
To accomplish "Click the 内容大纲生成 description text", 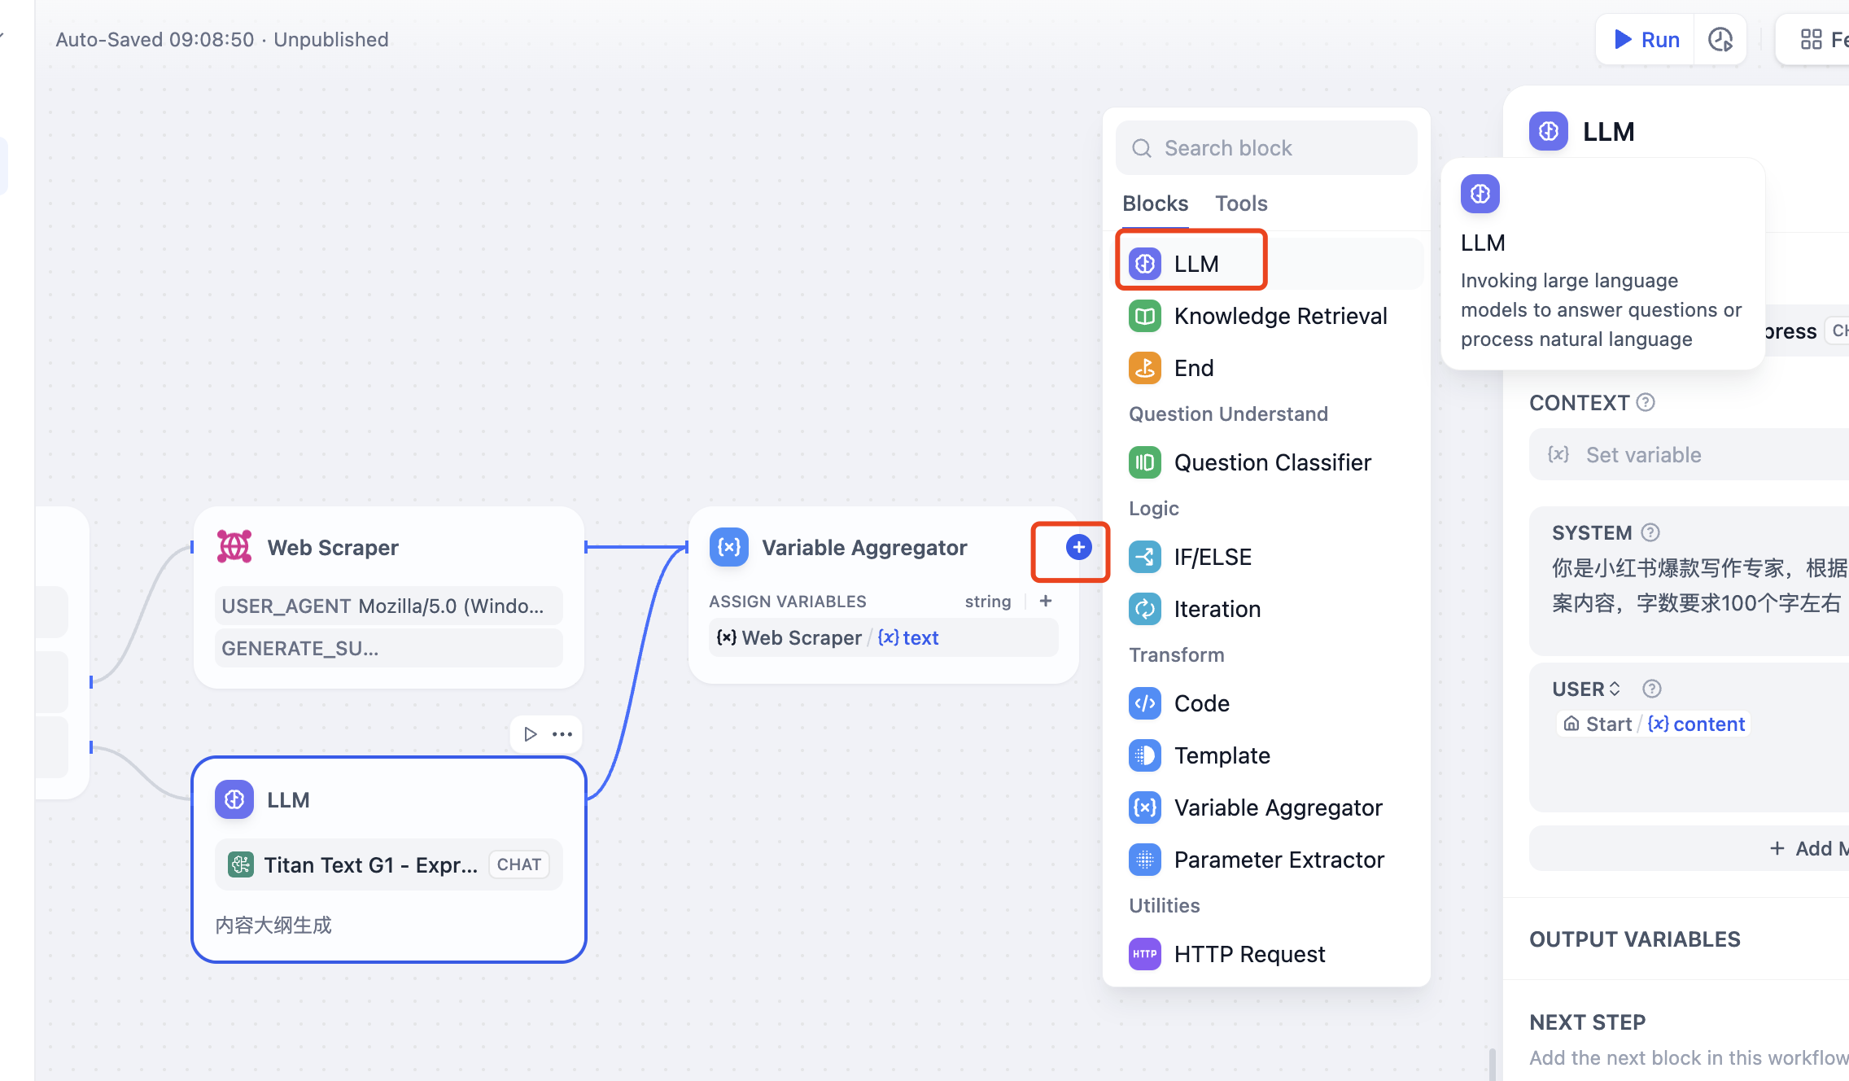I will coord(273,925).
